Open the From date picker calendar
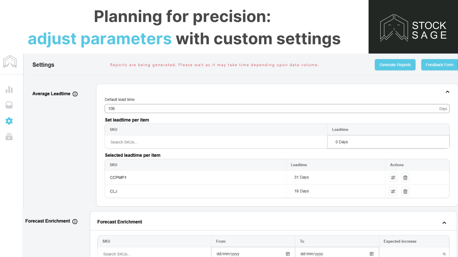The height and width of the screenshot is (257, 458). [287, 254]
